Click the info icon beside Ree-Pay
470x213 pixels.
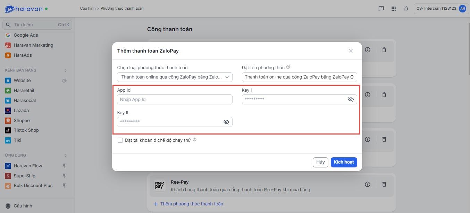click(x=368, y=184)
